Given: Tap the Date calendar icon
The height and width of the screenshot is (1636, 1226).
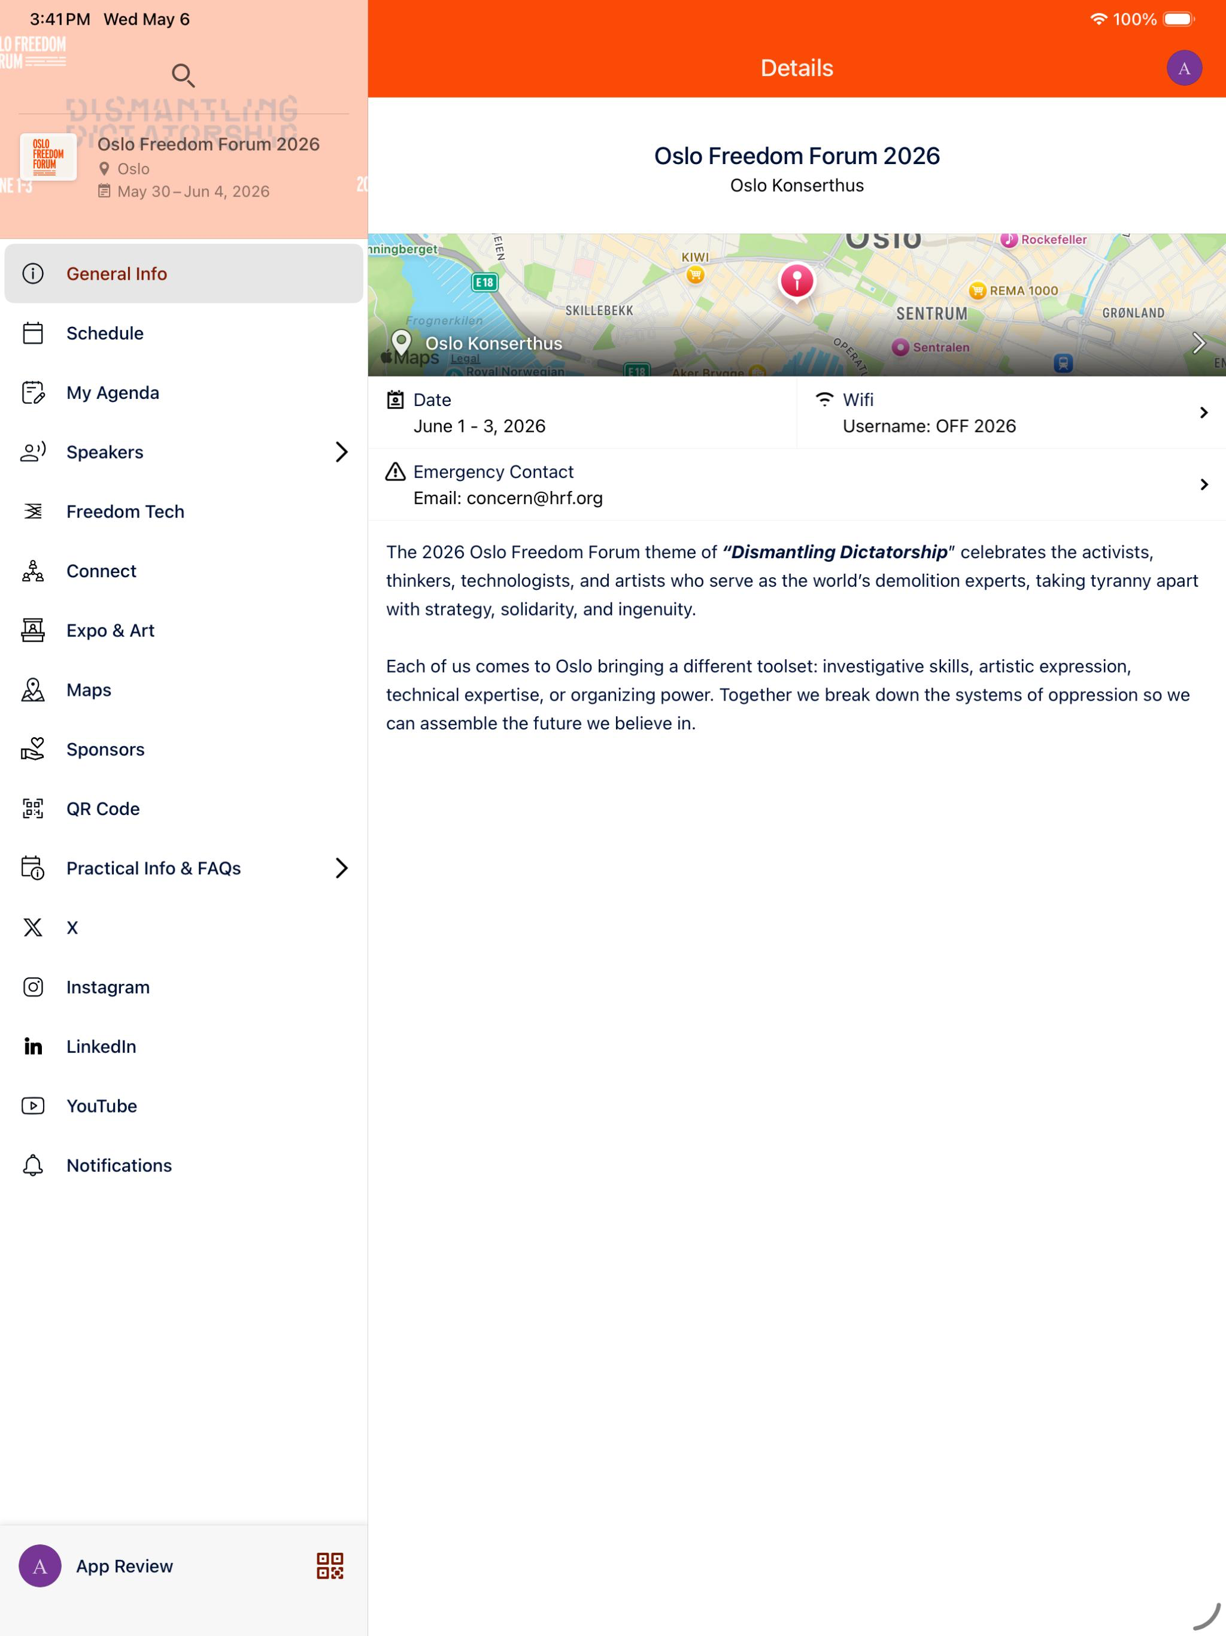Looking at the screenshot, I should (x=396, y=400).
